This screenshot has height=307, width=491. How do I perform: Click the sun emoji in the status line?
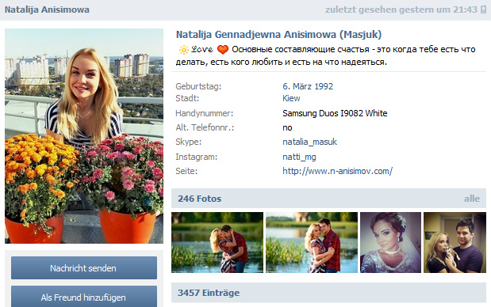point(183,50)
